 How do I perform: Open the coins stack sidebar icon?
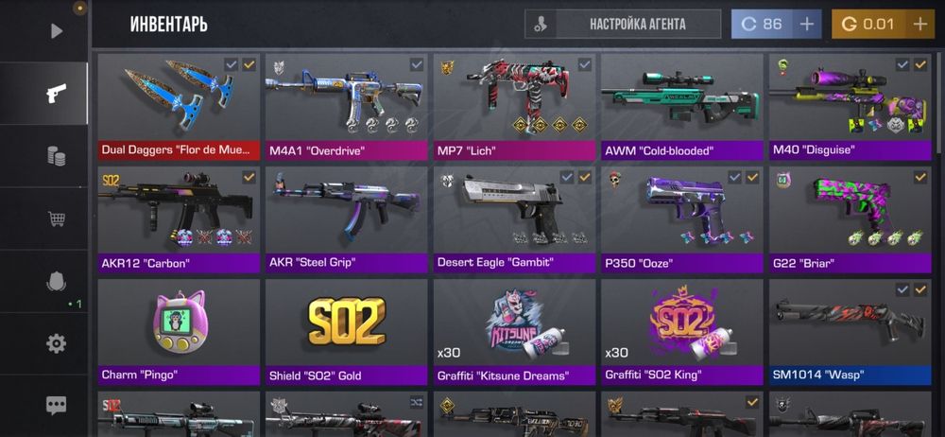click(x=56, y=156)
